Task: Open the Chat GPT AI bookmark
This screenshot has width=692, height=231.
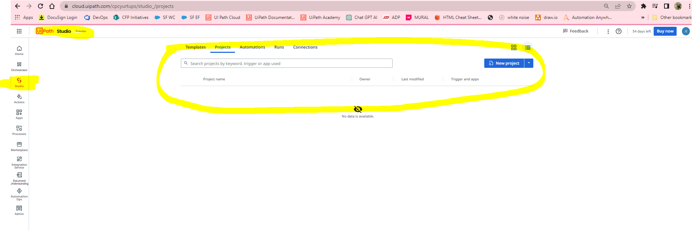Action: tap(362, 17)
